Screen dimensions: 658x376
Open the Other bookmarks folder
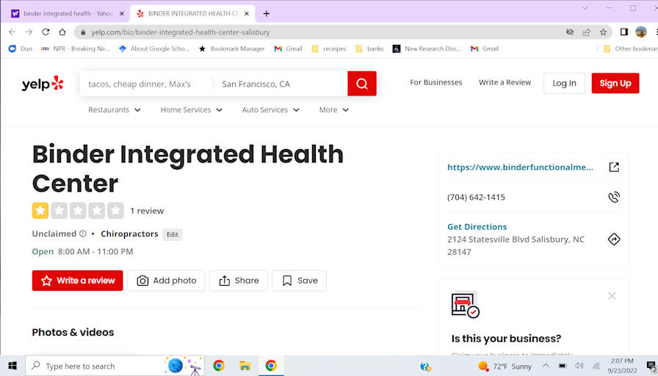(629, 48)
